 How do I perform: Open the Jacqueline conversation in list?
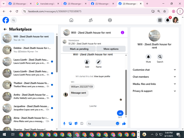pos(28,108)
